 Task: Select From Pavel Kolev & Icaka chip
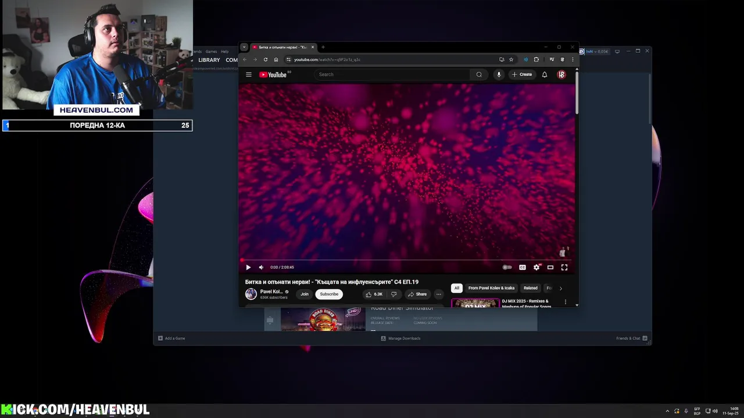coord(491,288)
